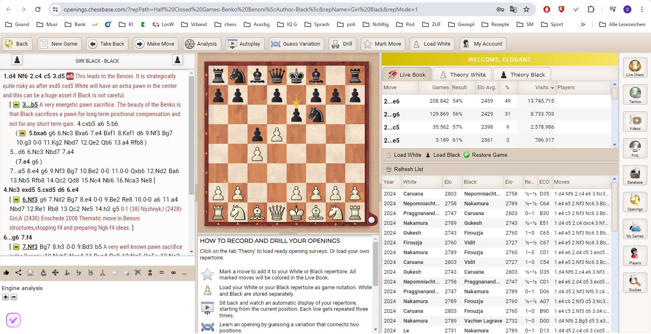Viewport: 651px width, 334px height.
Task: Click Restore Game
Action: point(485,155)
